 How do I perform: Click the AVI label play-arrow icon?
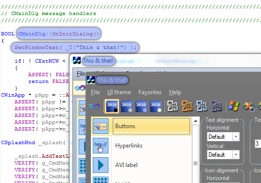click(x=101, y=165)
